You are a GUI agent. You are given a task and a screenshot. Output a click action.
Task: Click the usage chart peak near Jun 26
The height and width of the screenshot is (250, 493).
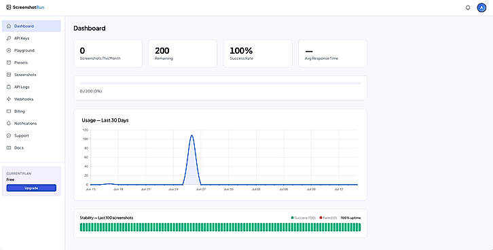click(x=191, y=136)
